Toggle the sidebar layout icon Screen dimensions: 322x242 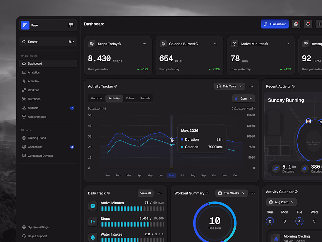71,25
